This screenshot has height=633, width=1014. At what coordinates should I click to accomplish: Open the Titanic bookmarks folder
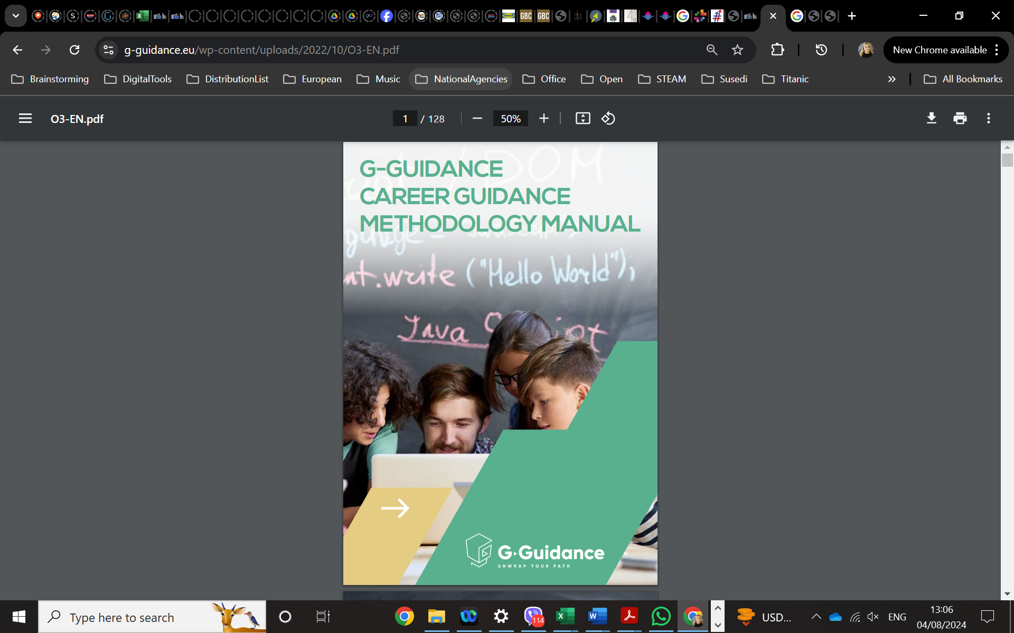(x=786, y=79)
